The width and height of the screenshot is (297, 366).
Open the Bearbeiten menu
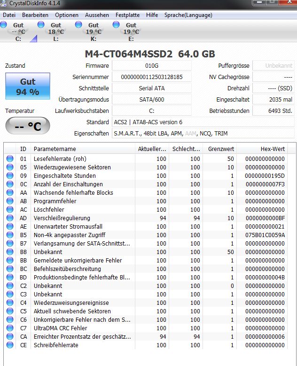coord(35,15)
